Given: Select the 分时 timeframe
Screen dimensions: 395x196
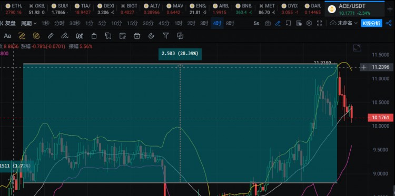Looking at the screenshot, I should [60, 23].
